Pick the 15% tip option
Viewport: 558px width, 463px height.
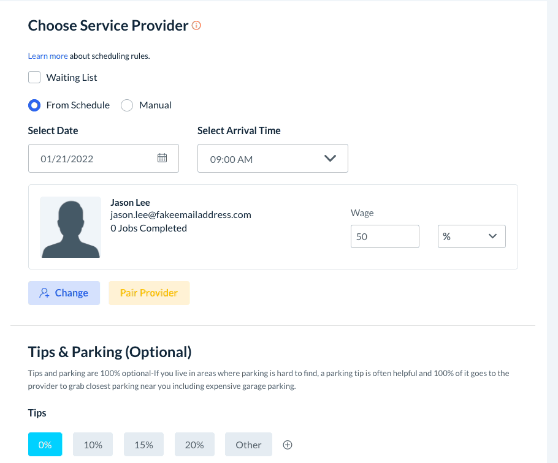coord(143,445)
